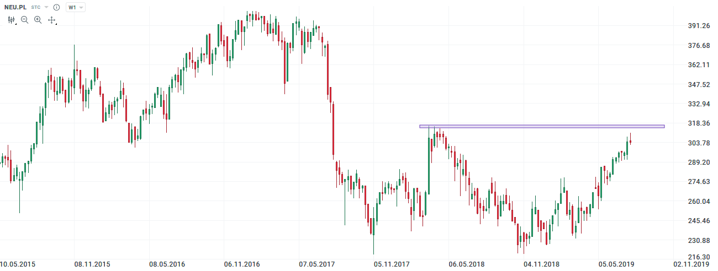This screenshot has width=718, height=271.
Task: Click the 07.05.2017 date label
Action: point(316,264)
